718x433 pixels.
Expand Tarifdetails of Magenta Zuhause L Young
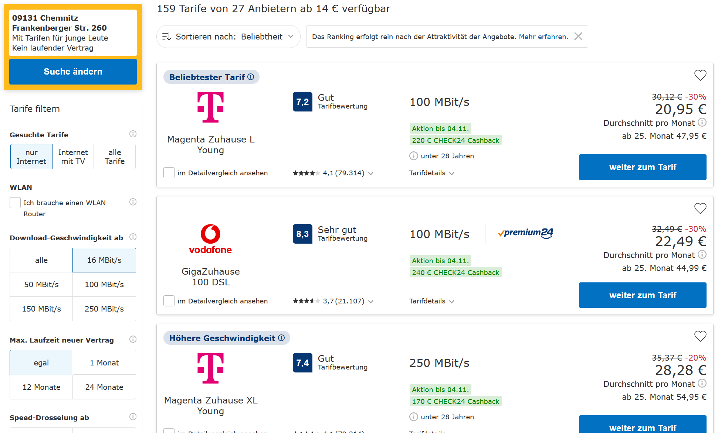pyautogui.click(x=431, y=173)
